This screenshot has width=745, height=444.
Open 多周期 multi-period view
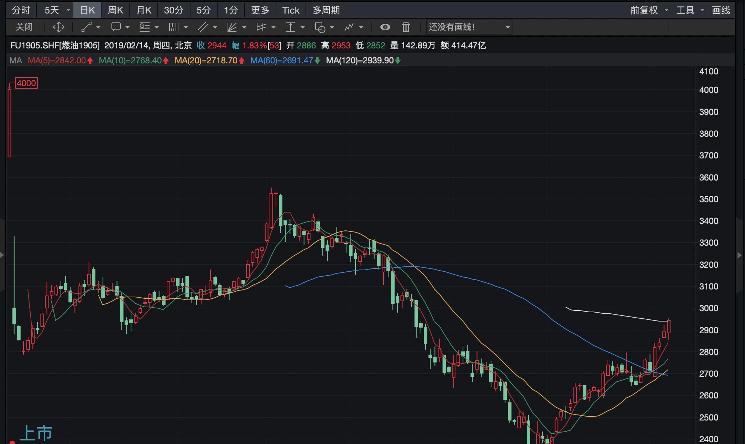pos(326,10)
